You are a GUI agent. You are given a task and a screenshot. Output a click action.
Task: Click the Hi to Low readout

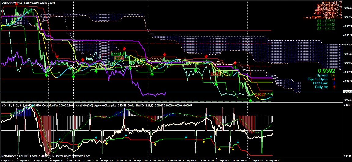pos(324,83)
